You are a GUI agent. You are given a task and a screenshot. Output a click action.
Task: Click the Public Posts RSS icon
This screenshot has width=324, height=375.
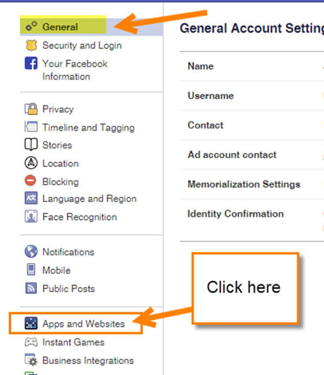(x=31, y=288)
